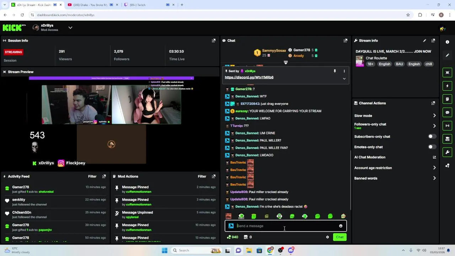Open a new browser tab
Image resolution: width=455 pixels, height=256 pixels.
(x=182, y=5)
